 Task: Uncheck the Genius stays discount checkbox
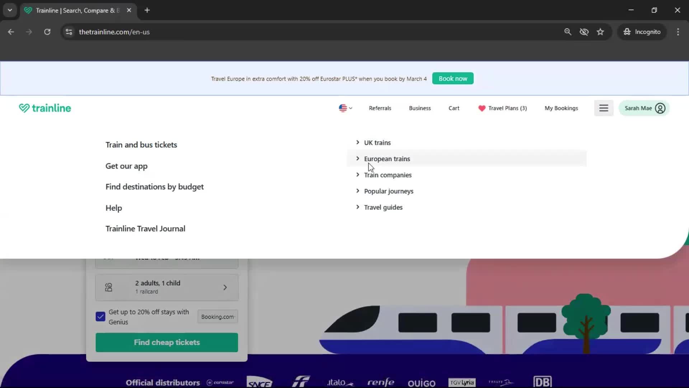100,317
